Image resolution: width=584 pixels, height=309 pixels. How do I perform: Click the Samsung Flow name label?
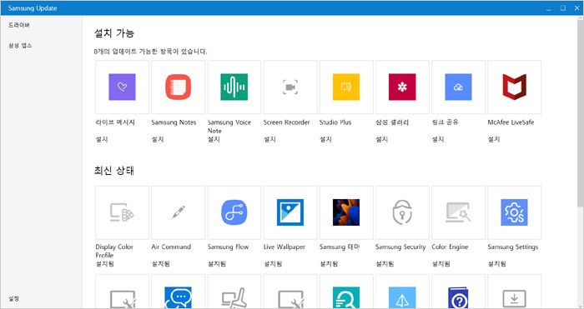point(228,247)
